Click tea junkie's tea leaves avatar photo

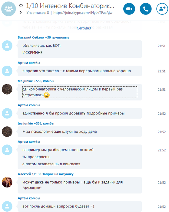point(7,89)
